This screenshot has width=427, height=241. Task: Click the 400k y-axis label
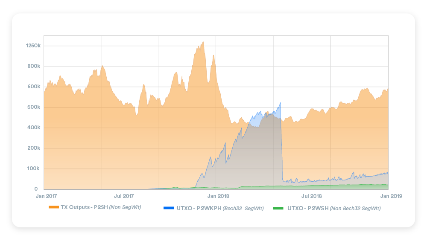coord(33,128)
